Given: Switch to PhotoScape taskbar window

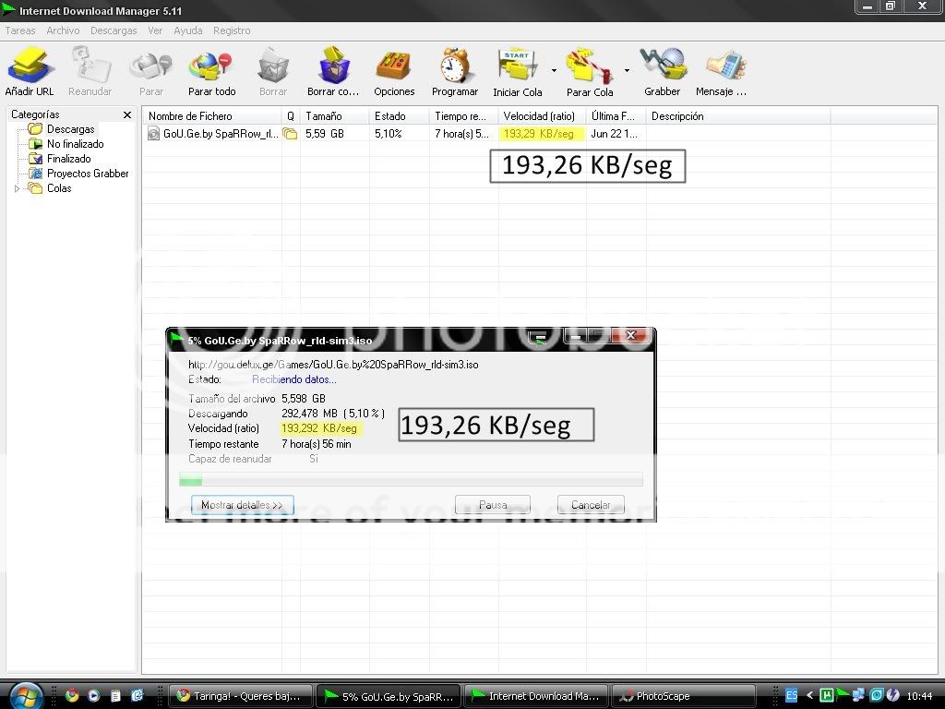Looking at the screenshot, I should 684,696.
